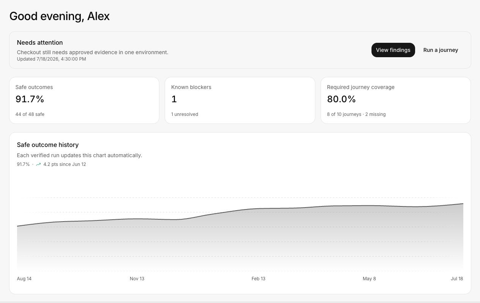This screenshot has height=303, width=480.
Task: Click 44 of 48 safe text
Action: pyautogui.click(x=30, y=114)
